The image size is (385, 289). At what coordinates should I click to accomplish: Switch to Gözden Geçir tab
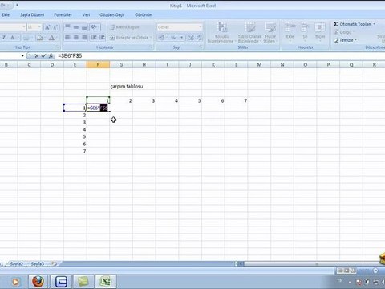pyautogui.click(x=112, y=14)
